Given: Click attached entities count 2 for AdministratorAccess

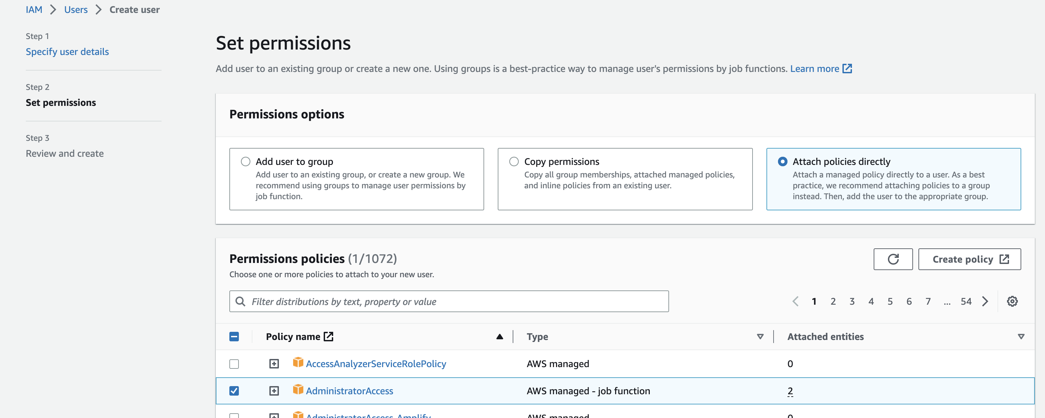Looking at the screenshot, I should tap(790, 391).
